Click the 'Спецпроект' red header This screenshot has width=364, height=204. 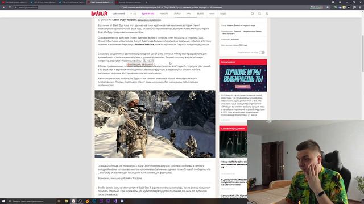click(243, 62)
